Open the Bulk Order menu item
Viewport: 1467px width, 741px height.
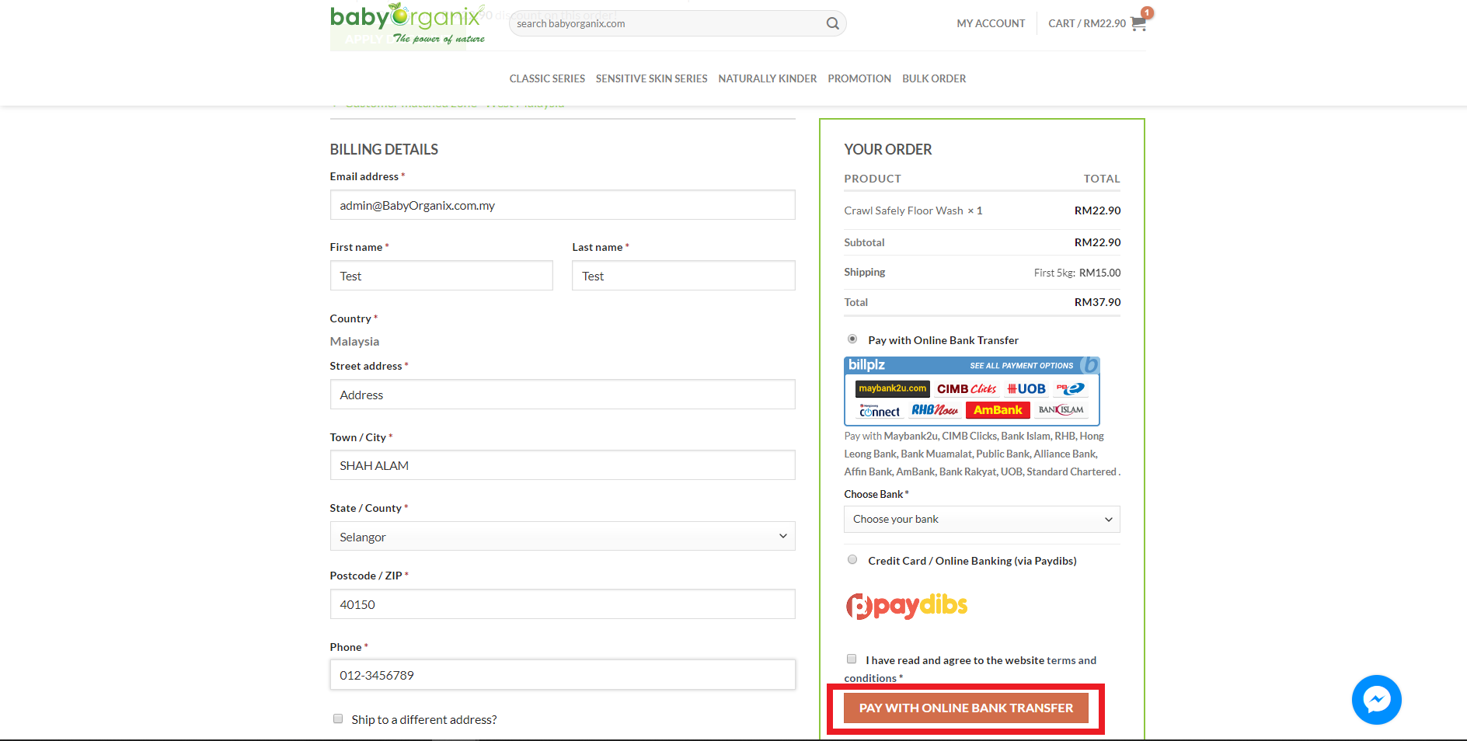(934, 78)
